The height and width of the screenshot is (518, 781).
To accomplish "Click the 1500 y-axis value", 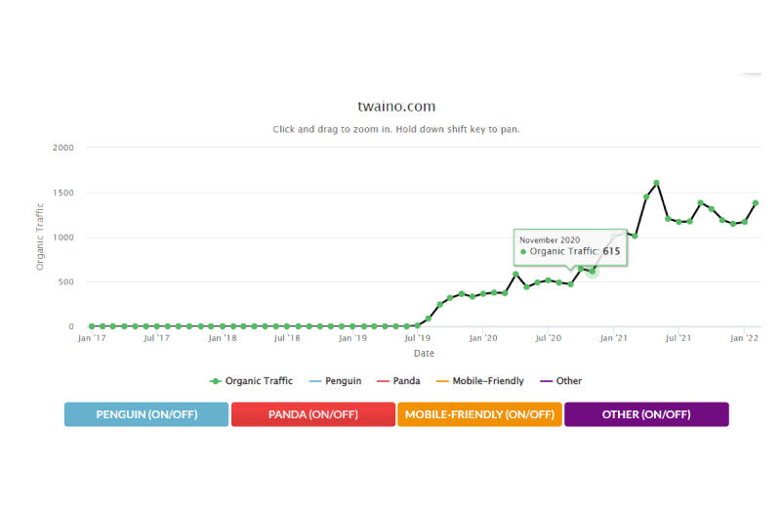I will (x=63, y=193).
